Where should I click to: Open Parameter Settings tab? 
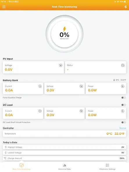tap(107, 167)
